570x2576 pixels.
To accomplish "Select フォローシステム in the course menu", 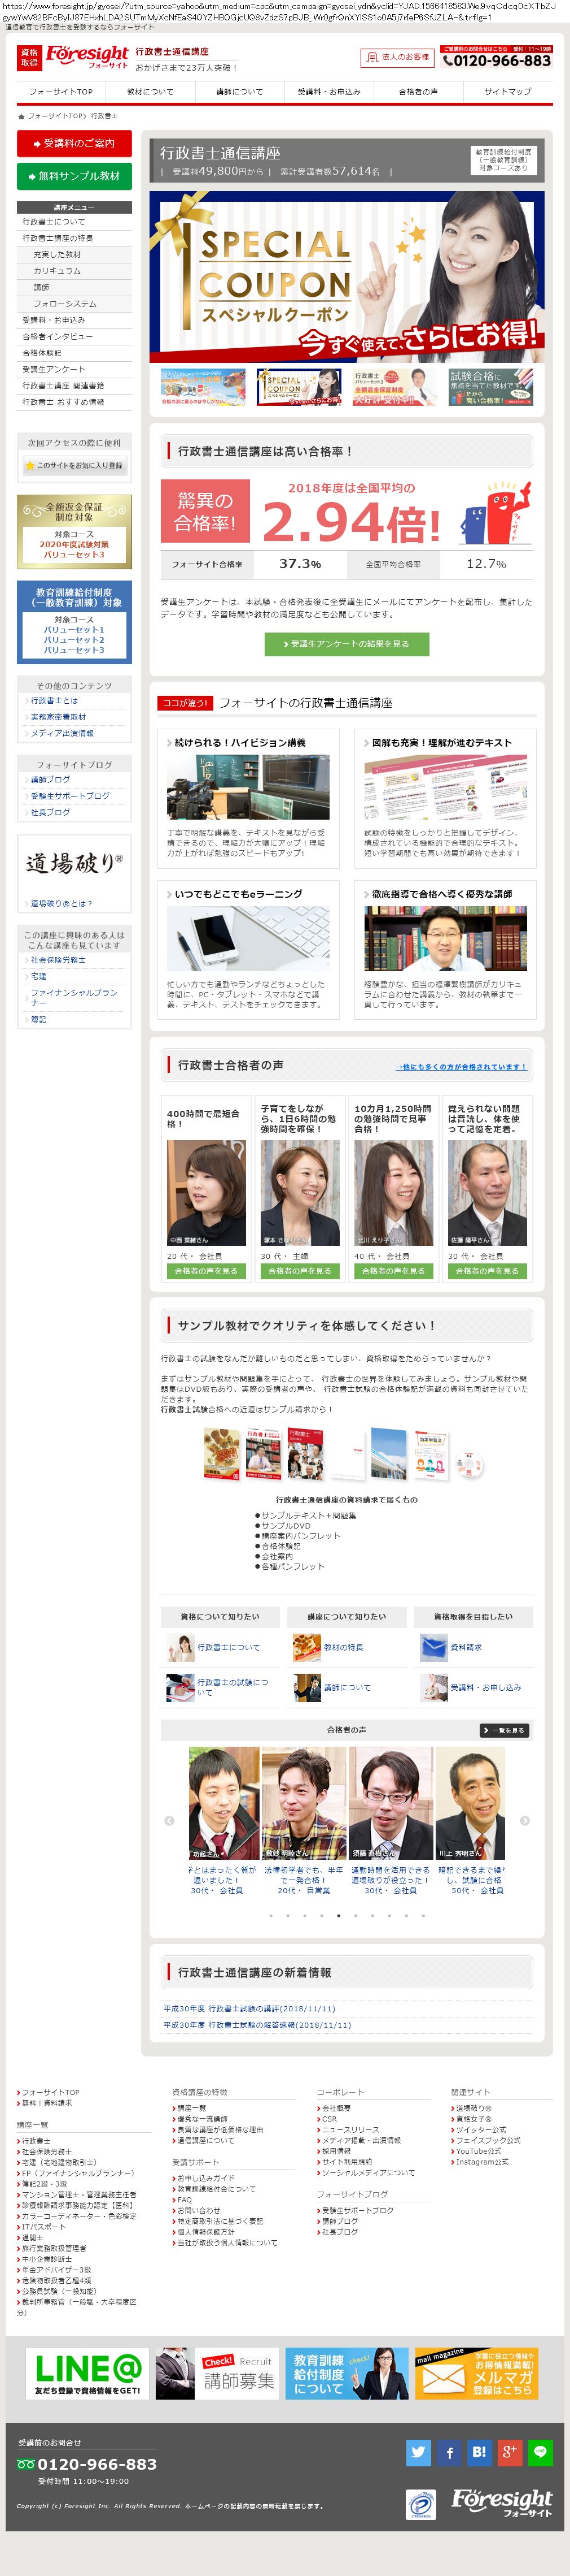I will 74,304.
